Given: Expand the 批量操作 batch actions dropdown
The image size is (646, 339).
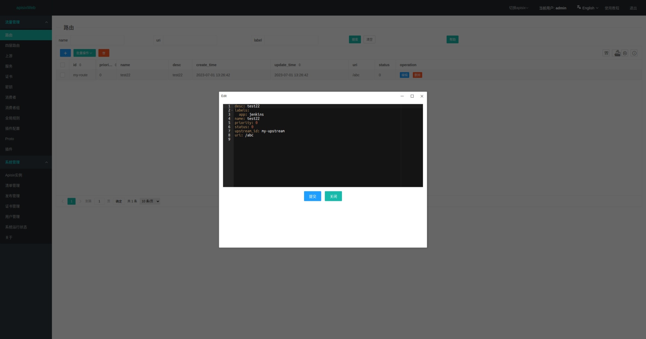Looking at the screenshot, I should coord(84,53).
